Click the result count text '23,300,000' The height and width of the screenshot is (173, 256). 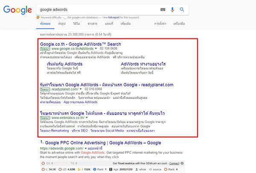tap(75, 35)
